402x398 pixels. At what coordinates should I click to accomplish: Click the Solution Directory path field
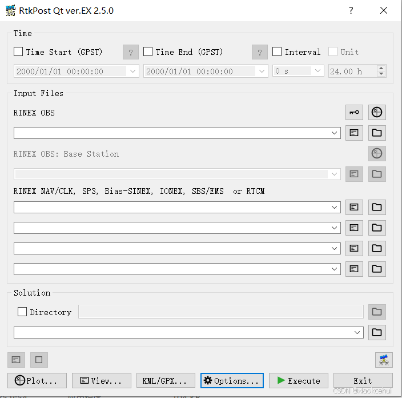(221, 312)
